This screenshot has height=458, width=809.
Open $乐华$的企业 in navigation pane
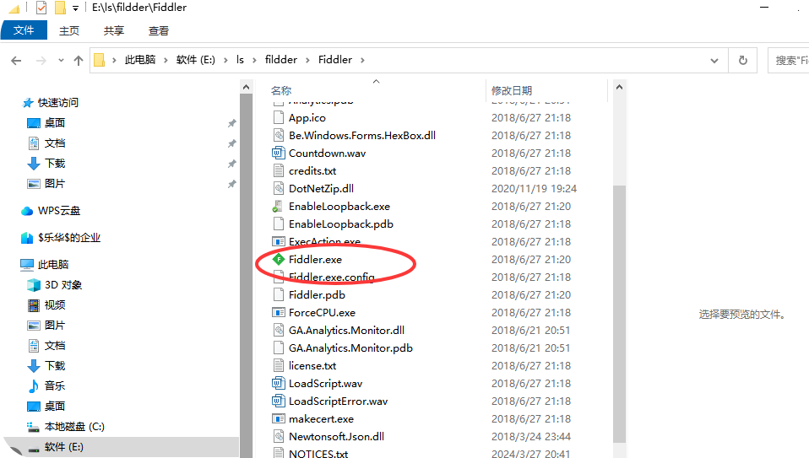tap(69, 238)
